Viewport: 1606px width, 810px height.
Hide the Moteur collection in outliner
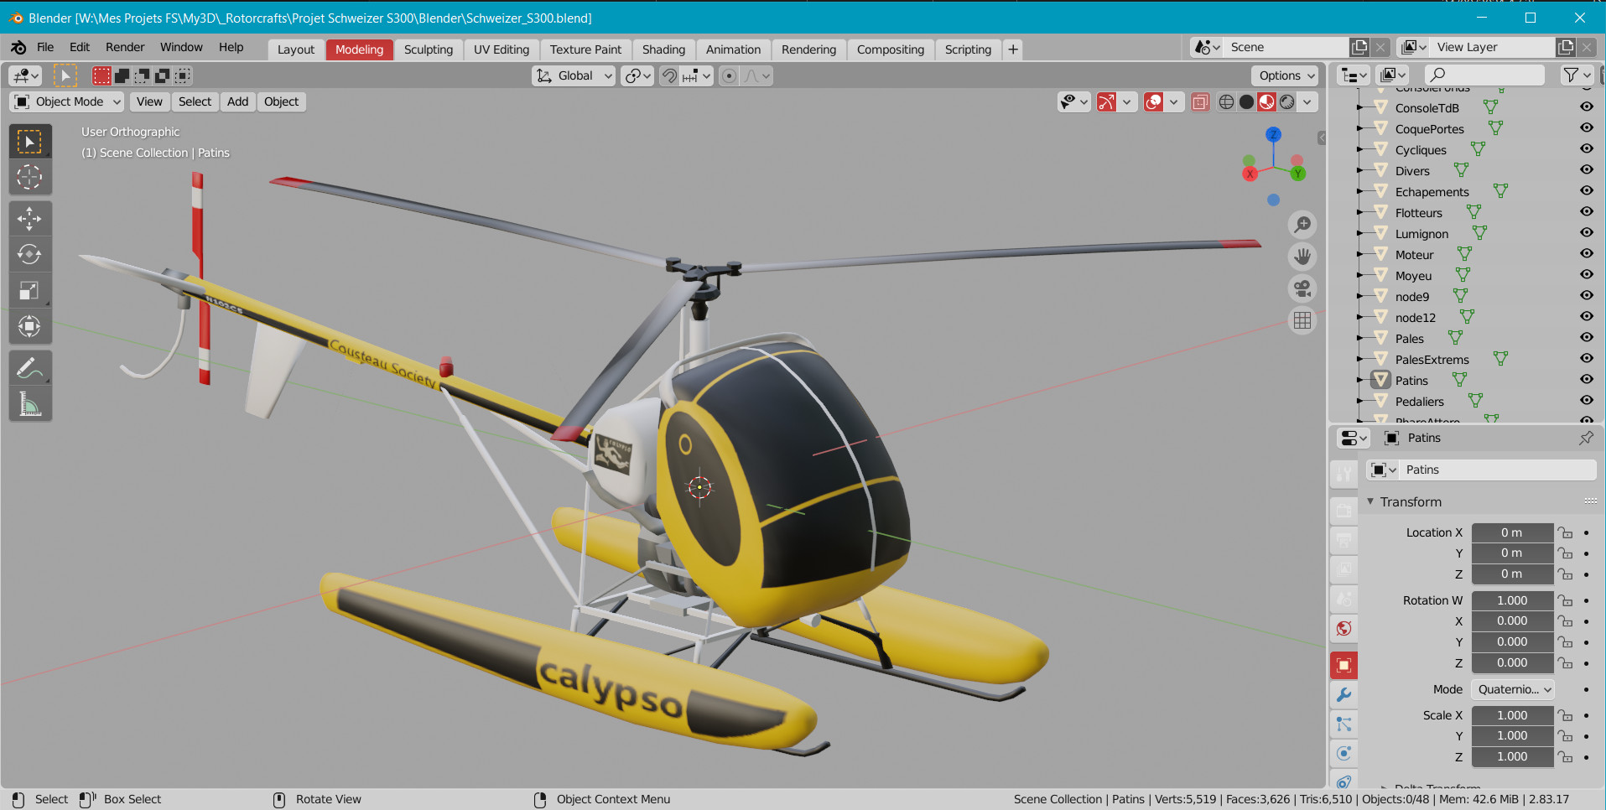click(1588, 253)
